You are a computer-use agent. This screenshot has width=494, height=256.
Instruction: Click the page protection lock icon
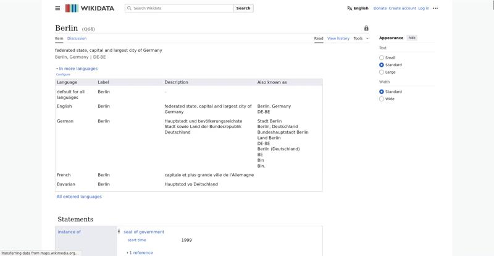[x=366, y=28]
